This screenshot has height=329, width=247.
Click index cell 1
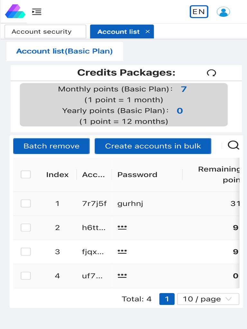click(x=57, y=203)
